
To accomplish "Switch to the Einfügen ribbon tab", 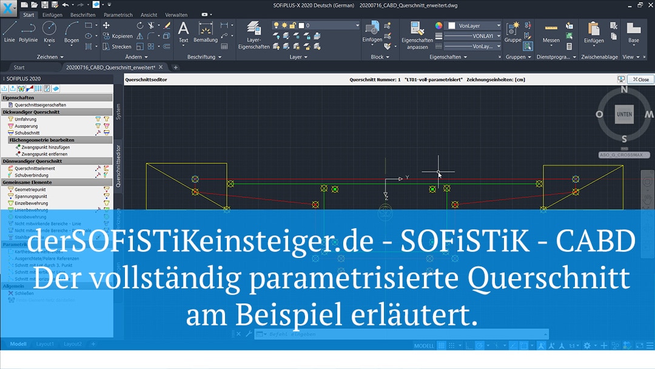I will (x=52, y=15).
